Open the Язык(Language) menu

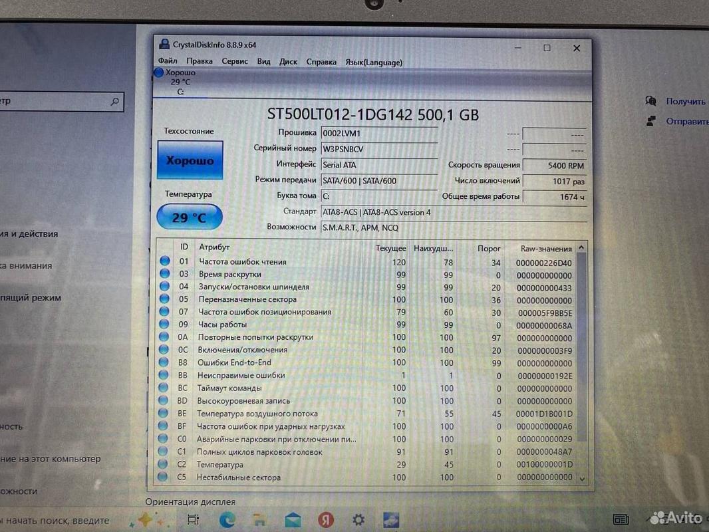coord(373,63)
